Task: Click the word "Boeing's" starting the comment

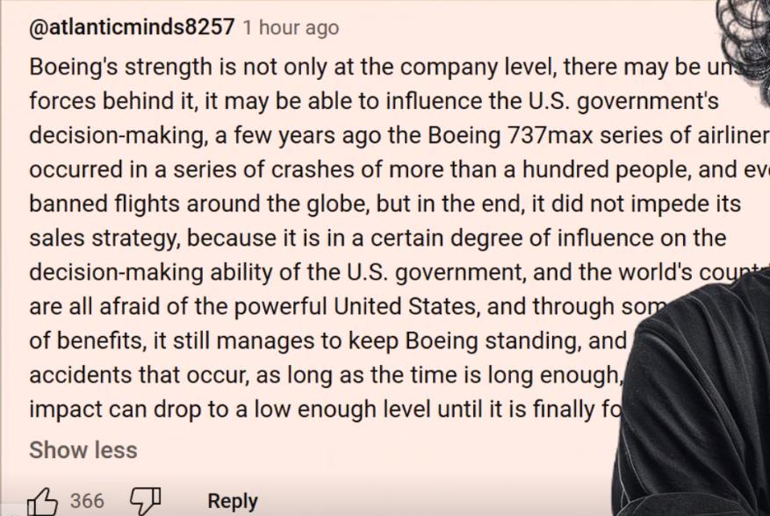Action: 74,68
